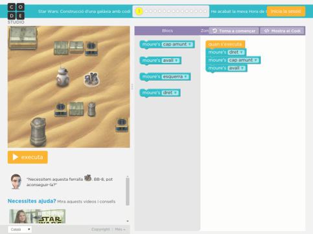The width and height of the screenshot is (313, 234).
Task: Run the program with executa button
Action: 28,157
